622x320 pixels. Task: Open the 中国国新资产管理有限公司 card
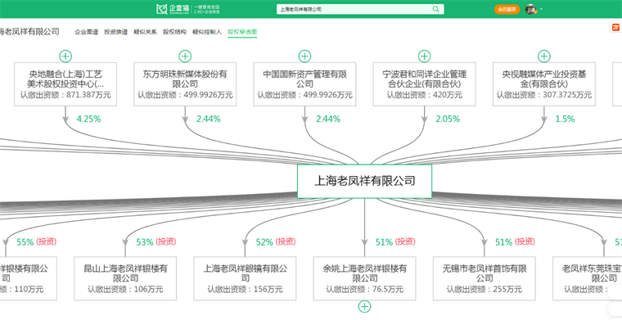[304, 84]
